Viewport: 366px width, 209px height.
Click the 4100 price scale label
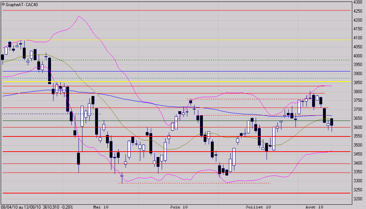click(x=358, y=38)
